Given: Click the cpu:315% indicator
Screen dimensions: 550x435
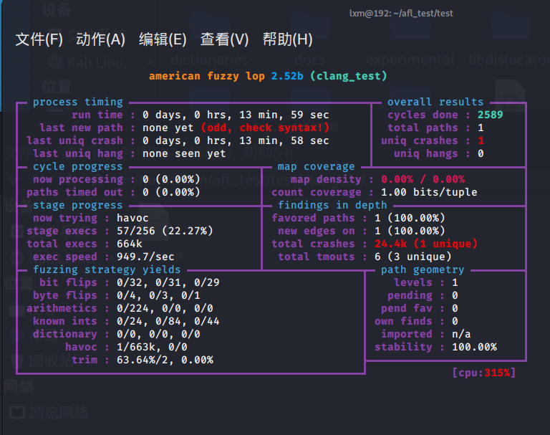Looking at the screenshot, I should pyautogui.click(x=483, y=373).
